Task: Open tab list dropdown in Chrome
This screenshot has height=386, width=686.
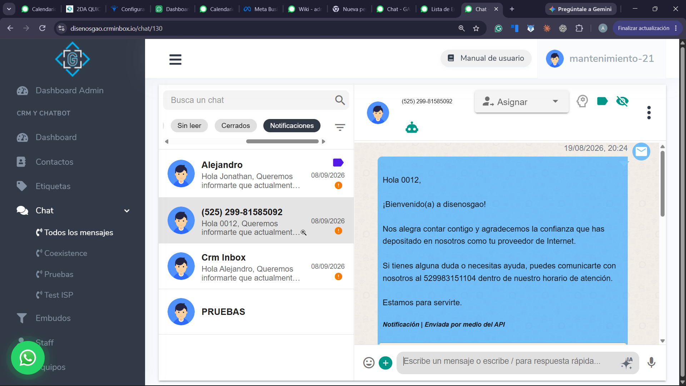Action: (x=9, y=9)
